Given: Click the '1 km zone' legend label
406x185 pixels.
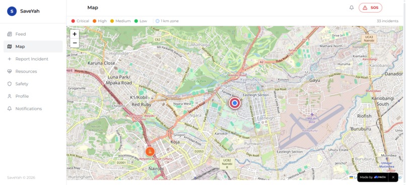Looking at the screenshot, I should point(170,21).
